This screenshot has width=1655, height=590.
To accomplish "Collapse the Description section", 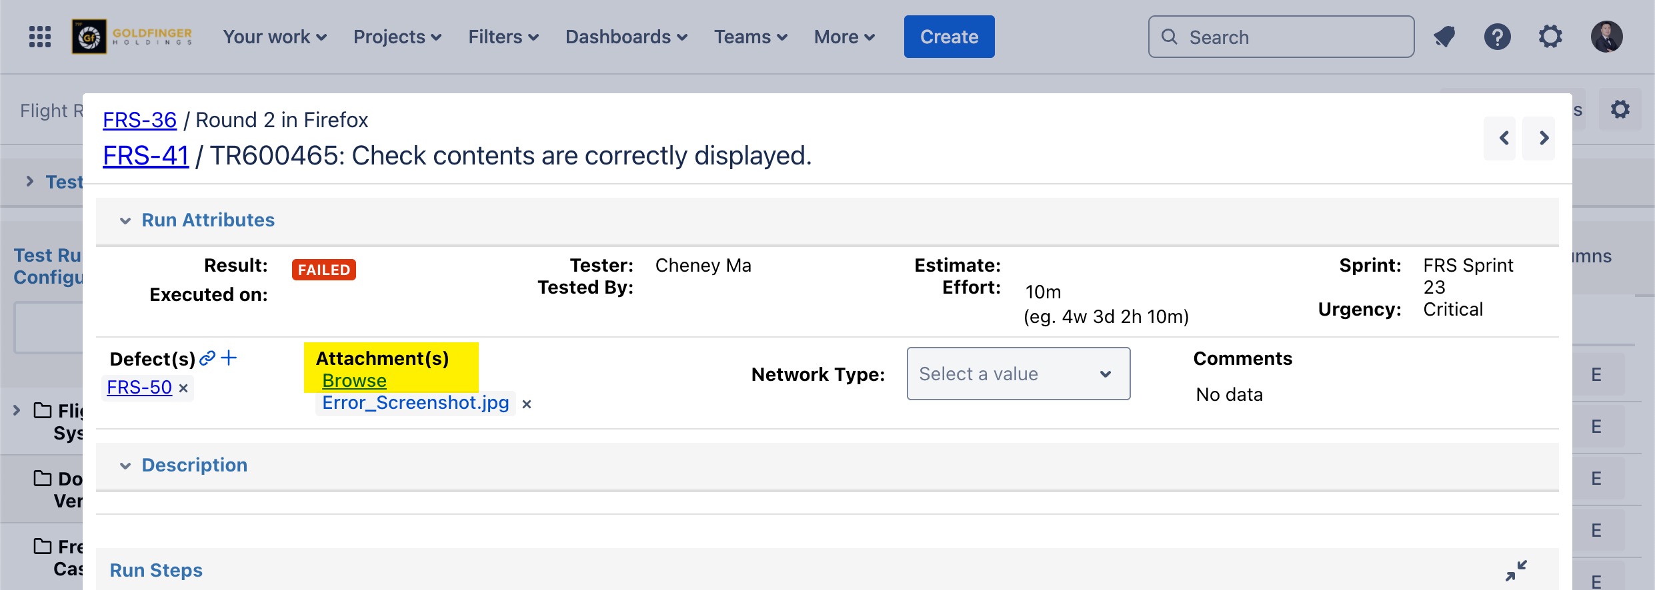I will point(125,465).
